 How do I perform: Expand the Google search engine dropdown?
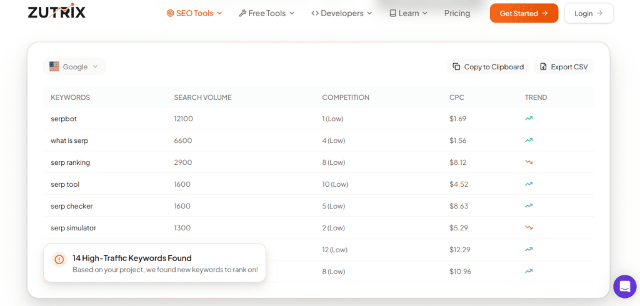pos(74,67)
